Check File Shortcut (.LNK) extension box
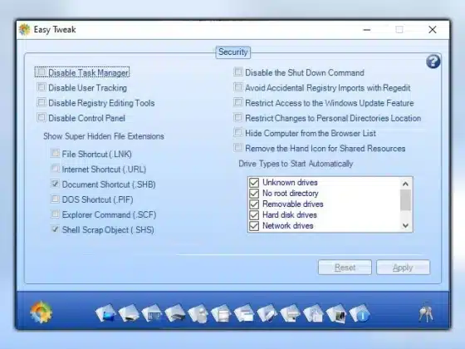This screenshot has width=465, height=349. (55, 154)
